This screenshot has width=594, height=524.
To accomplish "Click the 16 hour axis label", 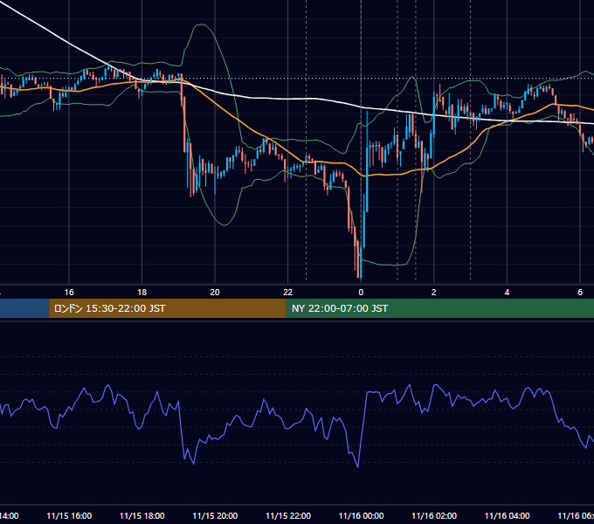I will pyautogui.click(x=69, y=293).
